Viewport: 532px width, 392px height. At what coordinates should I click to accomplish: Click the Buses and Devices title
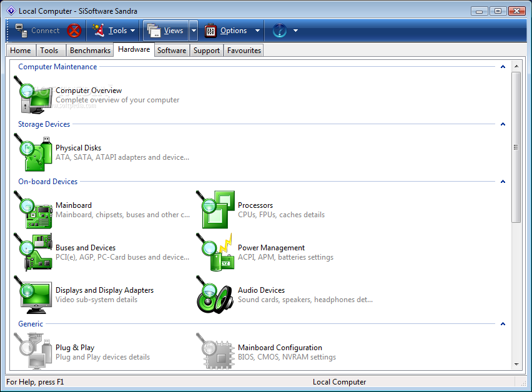pyautogui.click(x=86, y=248)
